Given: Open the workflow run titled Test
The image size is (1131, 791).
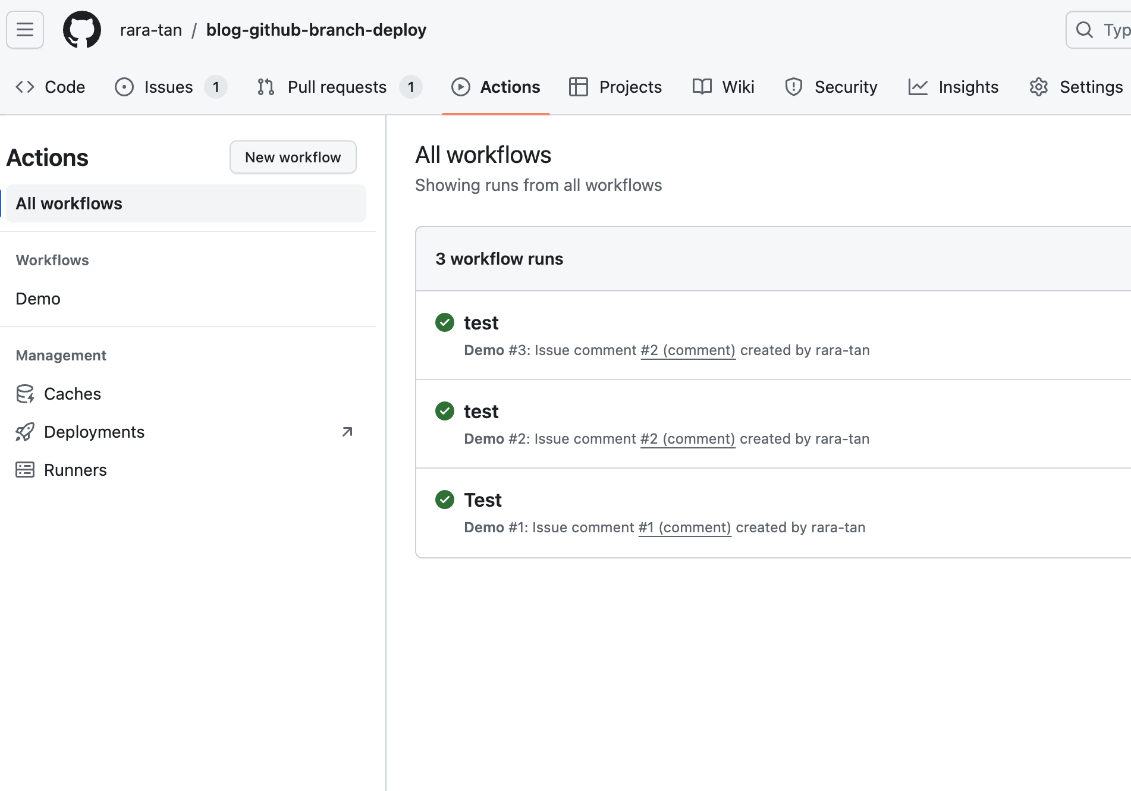Looking at the screenshot, I should click(483, 500).
